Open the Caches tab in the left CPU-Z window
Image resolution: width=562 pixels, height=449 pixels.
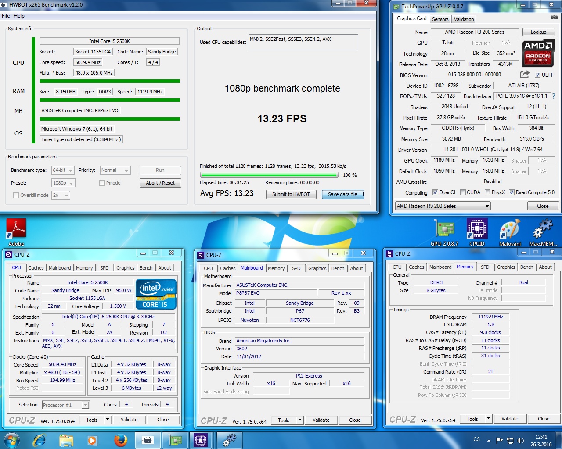[36, 268]
